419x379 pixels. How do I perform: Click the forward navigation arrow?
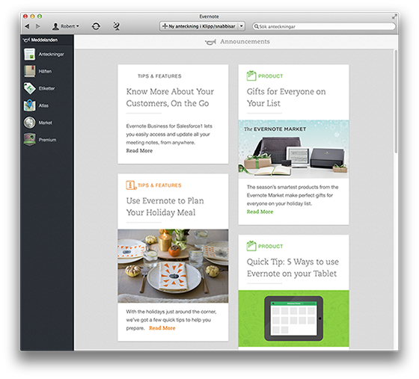click(38, 26)
